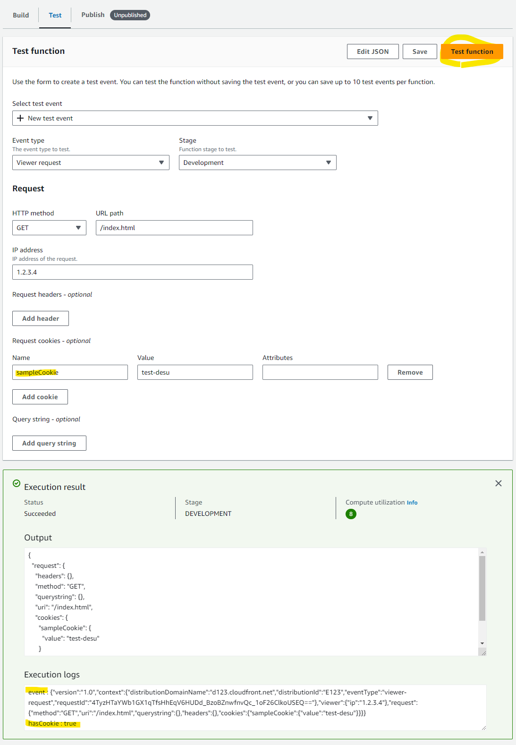Focus the URL path field
Image resolution: width=516 pixels, height=745 pixels.
coord(174,228)
